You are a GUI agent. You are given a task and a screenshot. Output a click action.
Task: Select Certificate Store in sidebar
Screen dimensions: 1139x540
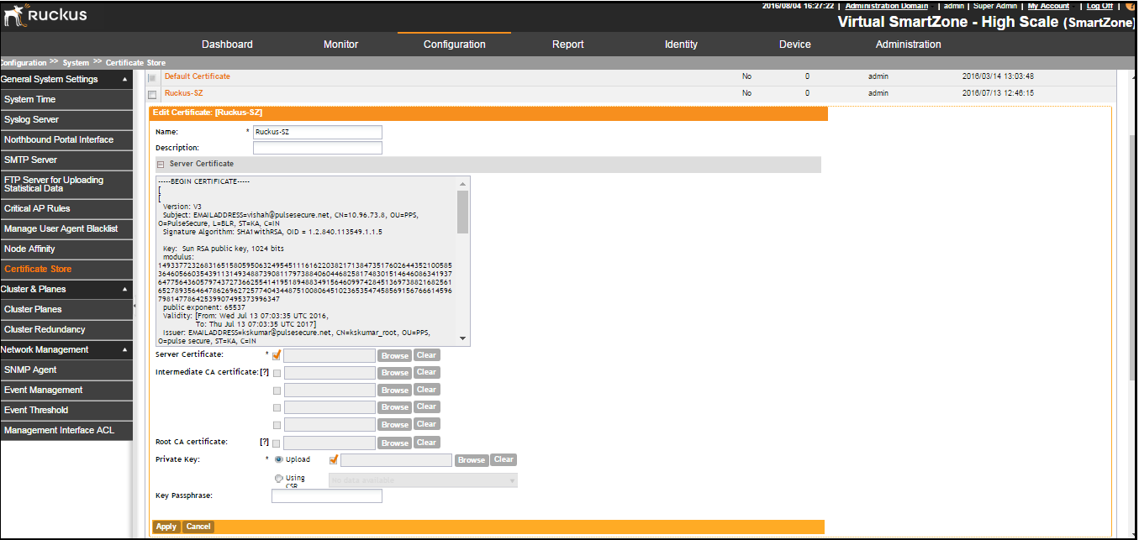pos(66,269)
